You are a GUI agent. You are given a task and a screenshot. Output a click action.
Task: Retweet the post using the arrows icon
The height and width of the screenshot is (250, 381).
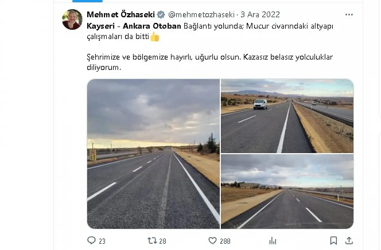pyautogui.click(x=152, y=240)
